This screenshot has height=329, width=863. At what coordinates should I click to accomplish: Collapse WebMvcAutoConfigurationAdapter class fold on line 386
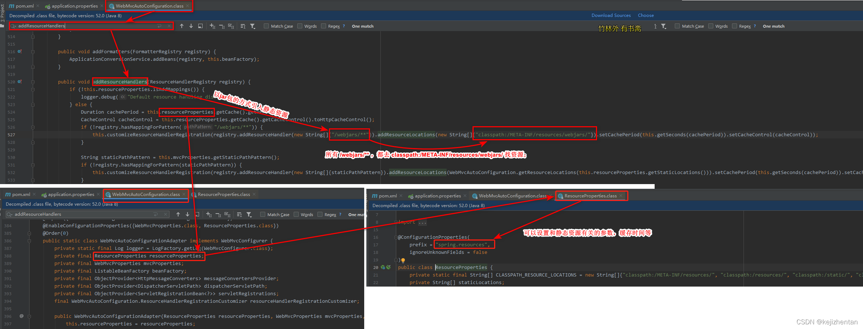point(29,241)
